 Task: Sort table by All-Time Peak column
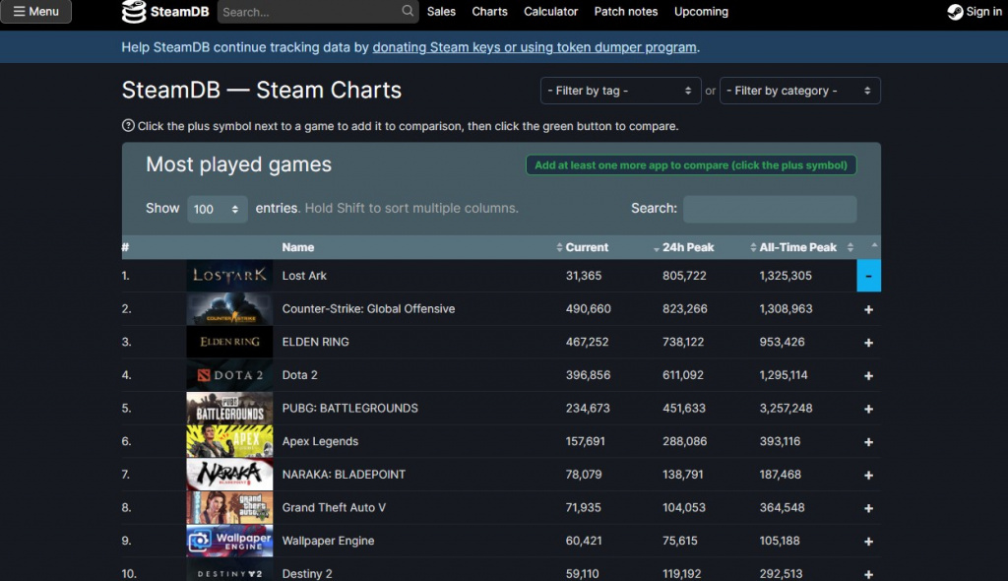[x=797, y=247]
